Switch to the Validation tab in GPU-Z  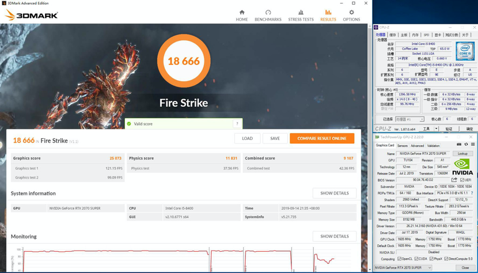tap(433, 146)
